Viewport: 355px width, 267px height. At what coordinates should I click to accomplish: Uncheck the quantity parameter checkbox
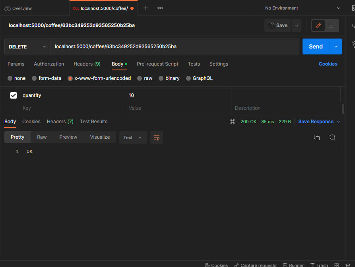pyautogui.click(x=13, y=95)
